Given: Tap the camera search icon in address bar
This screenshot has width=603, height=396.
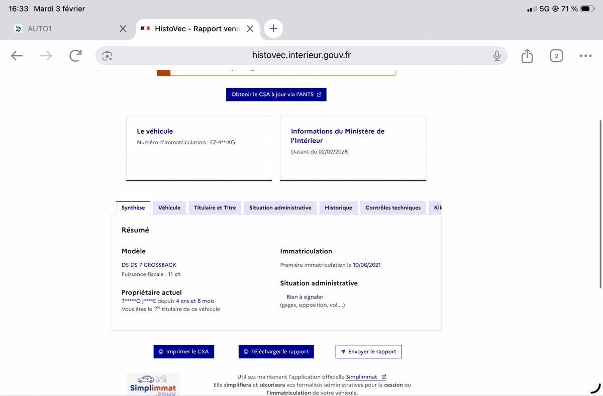Looking at the screenshot, I should pyautogui.click(x=107, y=56).
